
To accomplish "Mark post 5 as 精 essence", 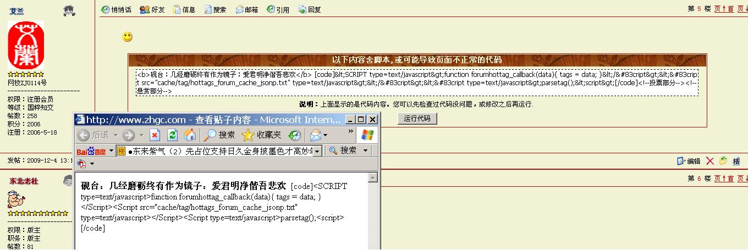I will pyautogui.click(x=736, y=162).
